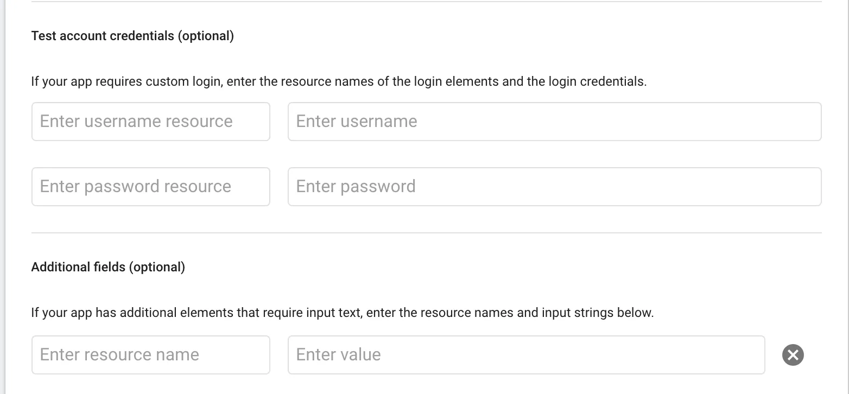Screen dimensions: 849x394
Task: Remove the additional field row
Action: pos(793,355)
